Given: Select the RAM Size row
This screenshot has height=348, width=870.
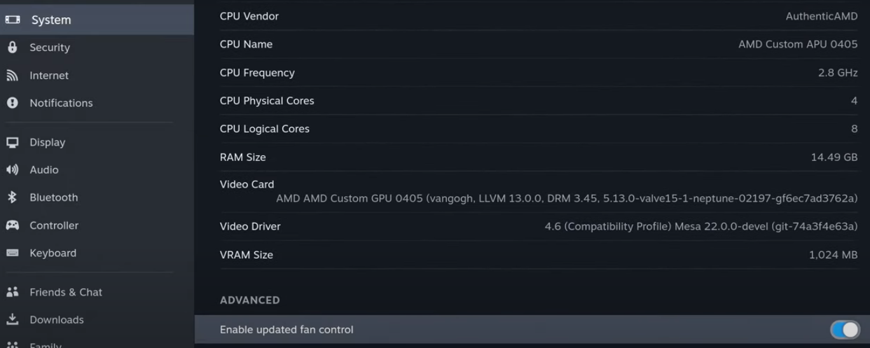Looking at the screenshot, I should tap(538, 157).
